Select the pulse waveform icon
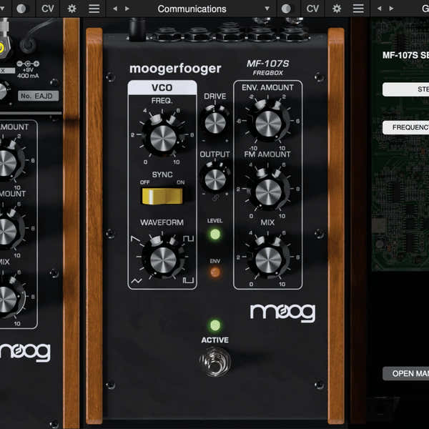Screen dimensions: 429x429 189,280
